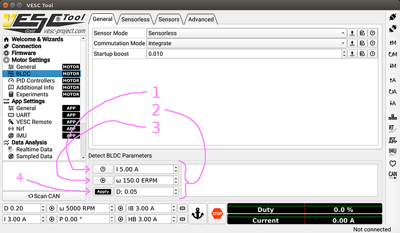The height and width of the screenshot is (233, 400).
Task: Toggle the IMU data streaming icon
Action: tap(392, 152)
